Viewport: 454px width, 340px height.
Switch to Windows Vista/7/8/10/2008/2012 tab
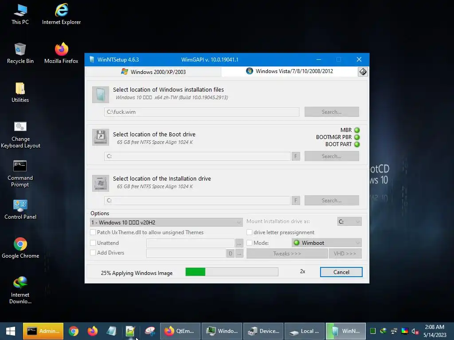pos(290,71)
